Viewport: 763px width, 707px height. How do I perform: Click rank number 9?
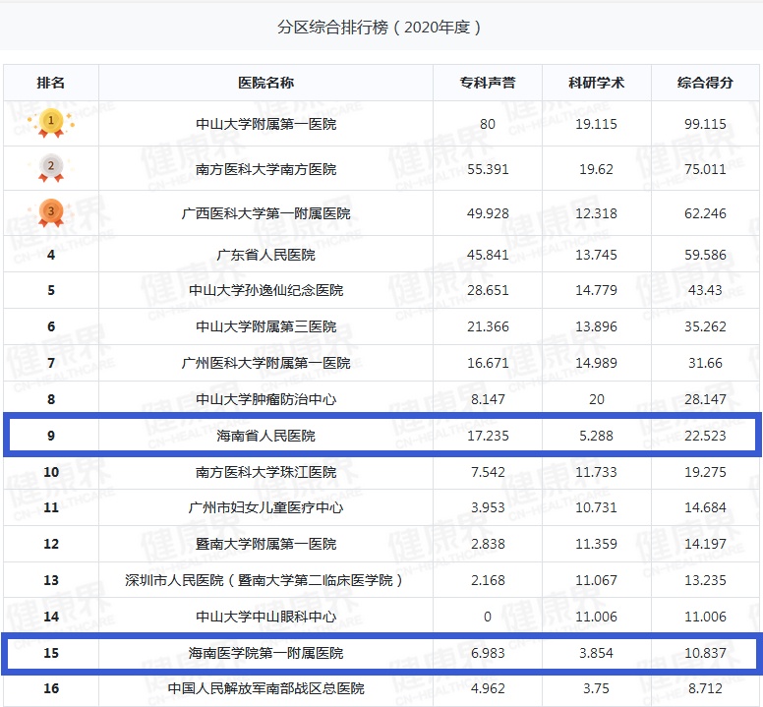(51, 436)
